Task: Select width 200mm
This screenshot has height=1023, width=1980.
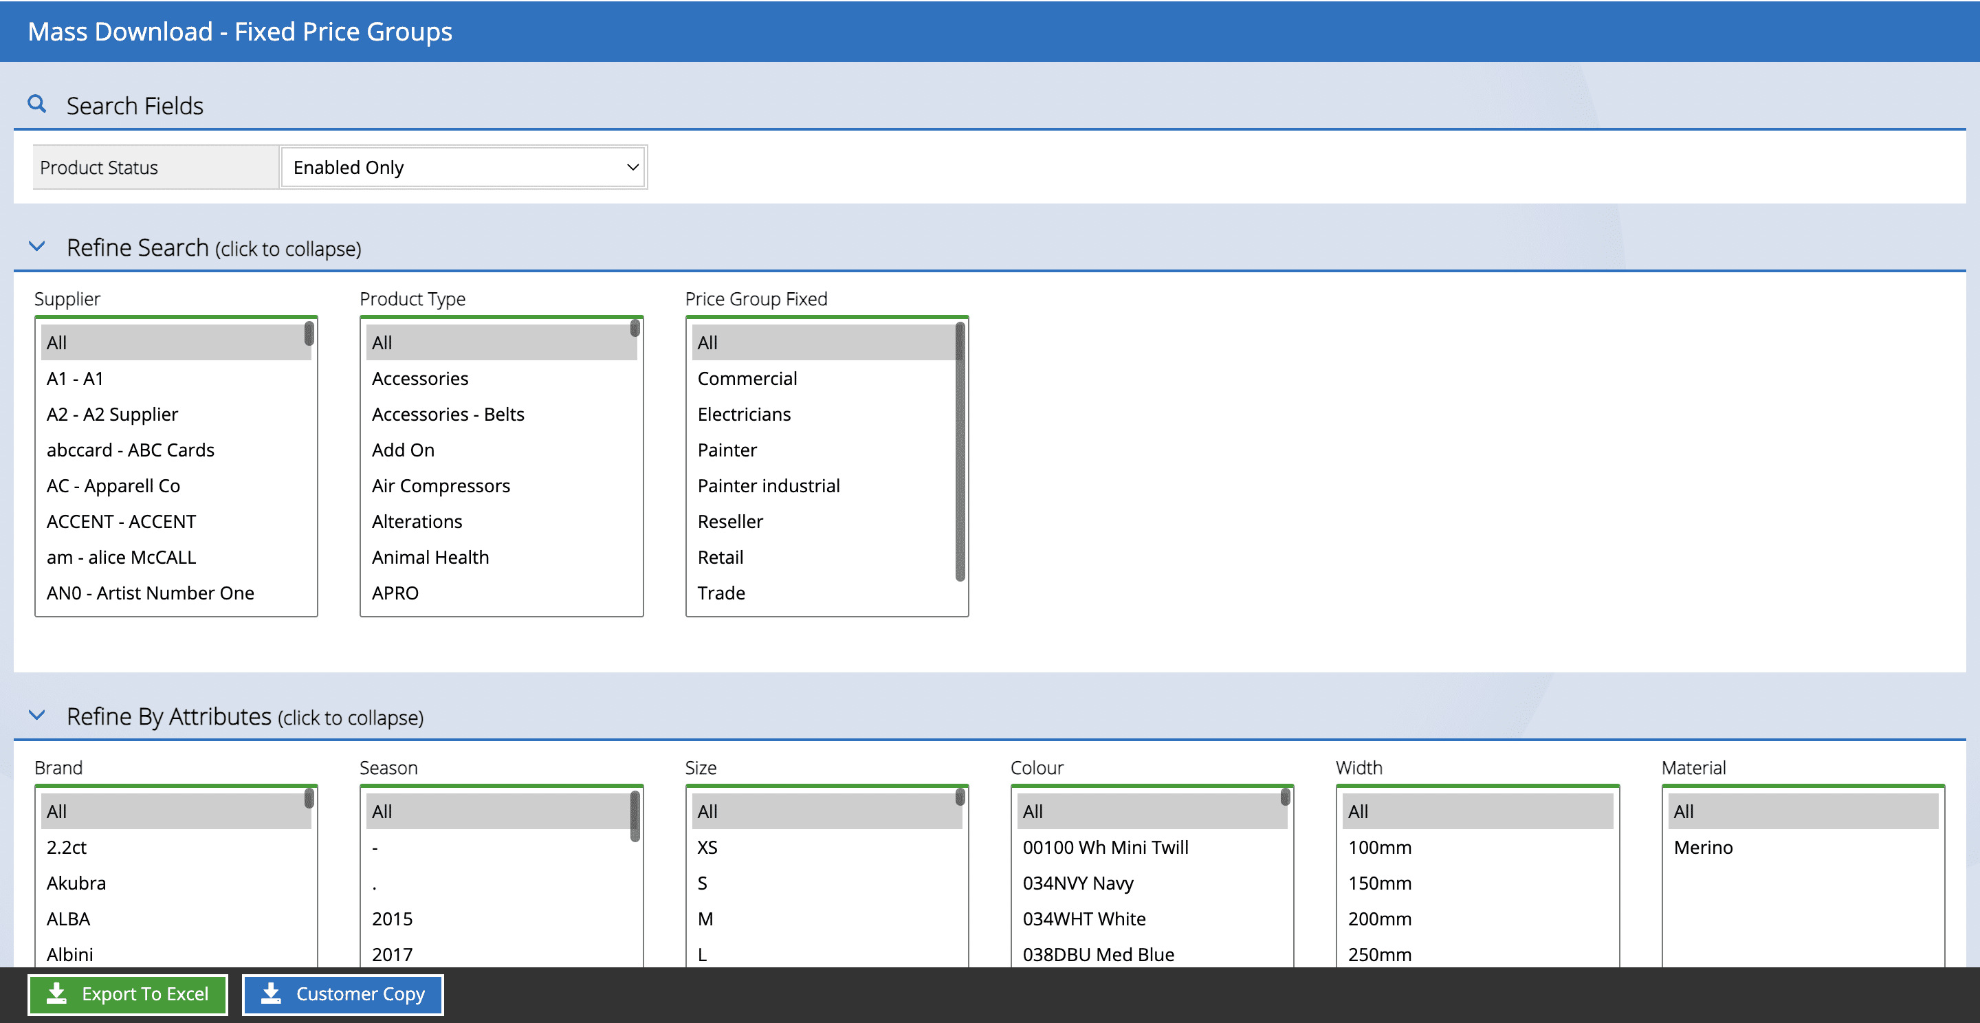Action: click(1477, 918)
